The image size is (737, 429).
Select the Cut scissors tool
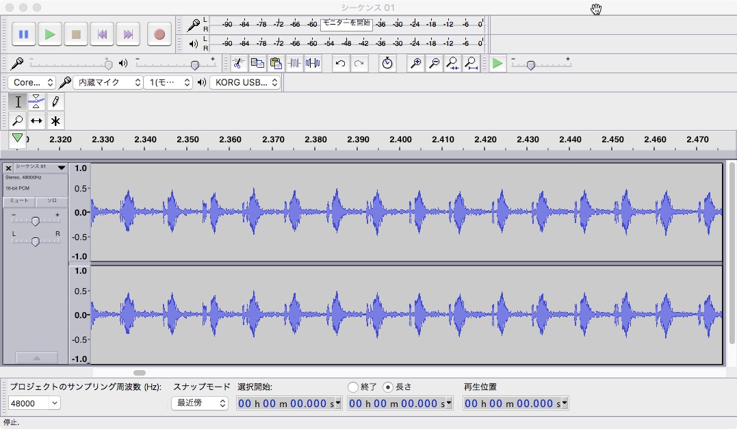(x=238, y=63)
